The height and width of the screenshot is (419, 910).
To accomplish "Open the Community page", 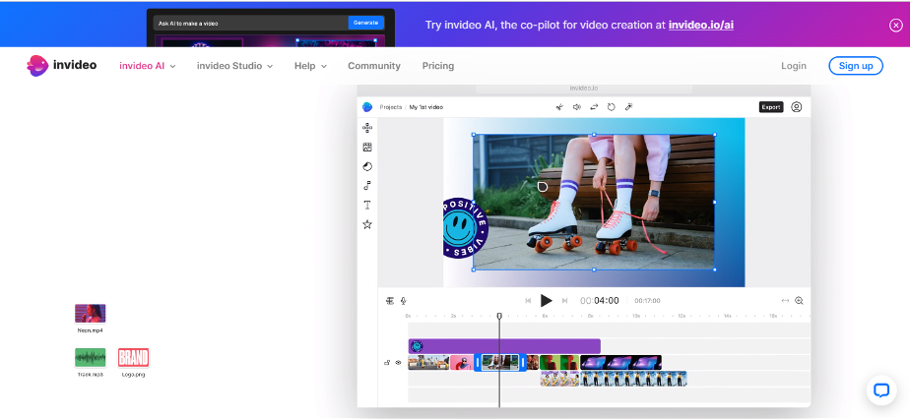I will pos(374,66).
